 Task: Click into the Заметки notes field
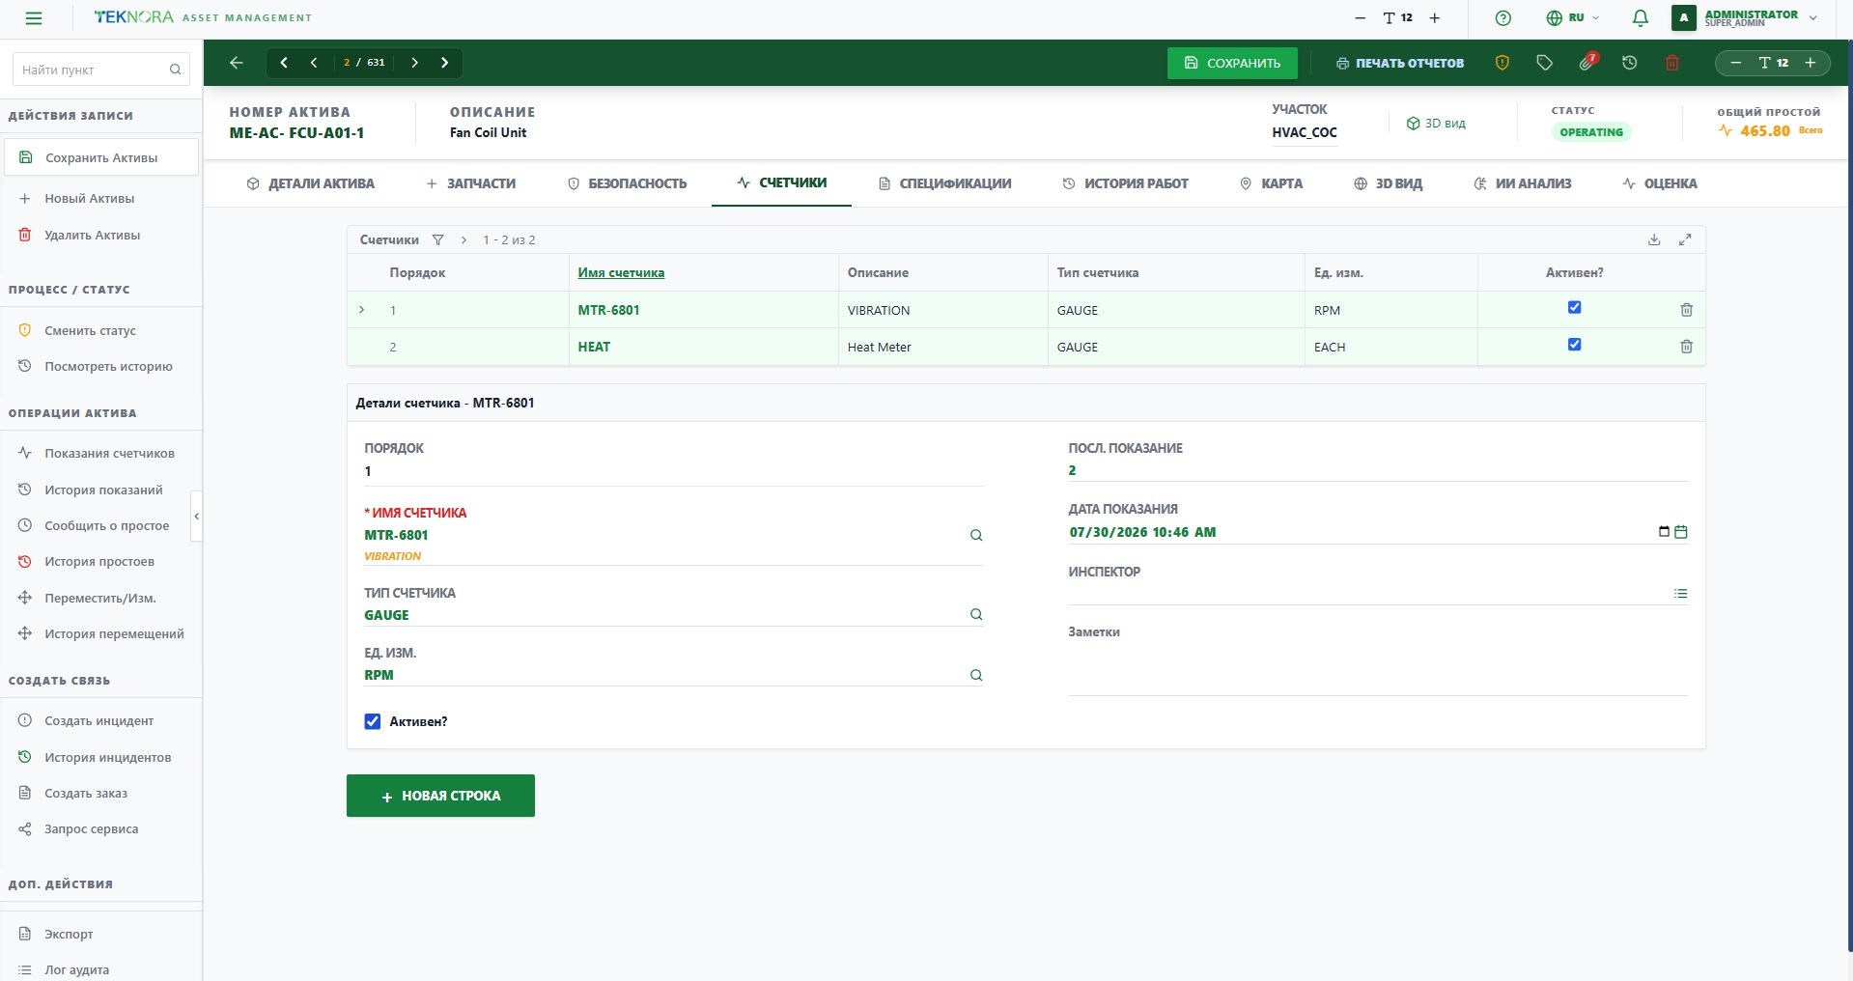(x=1378, y=669)
